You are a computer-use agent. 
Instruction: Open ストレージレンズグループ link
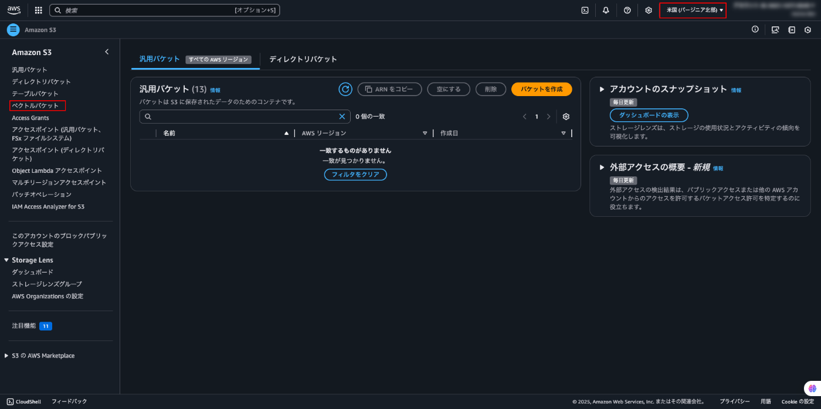(47, 284)
